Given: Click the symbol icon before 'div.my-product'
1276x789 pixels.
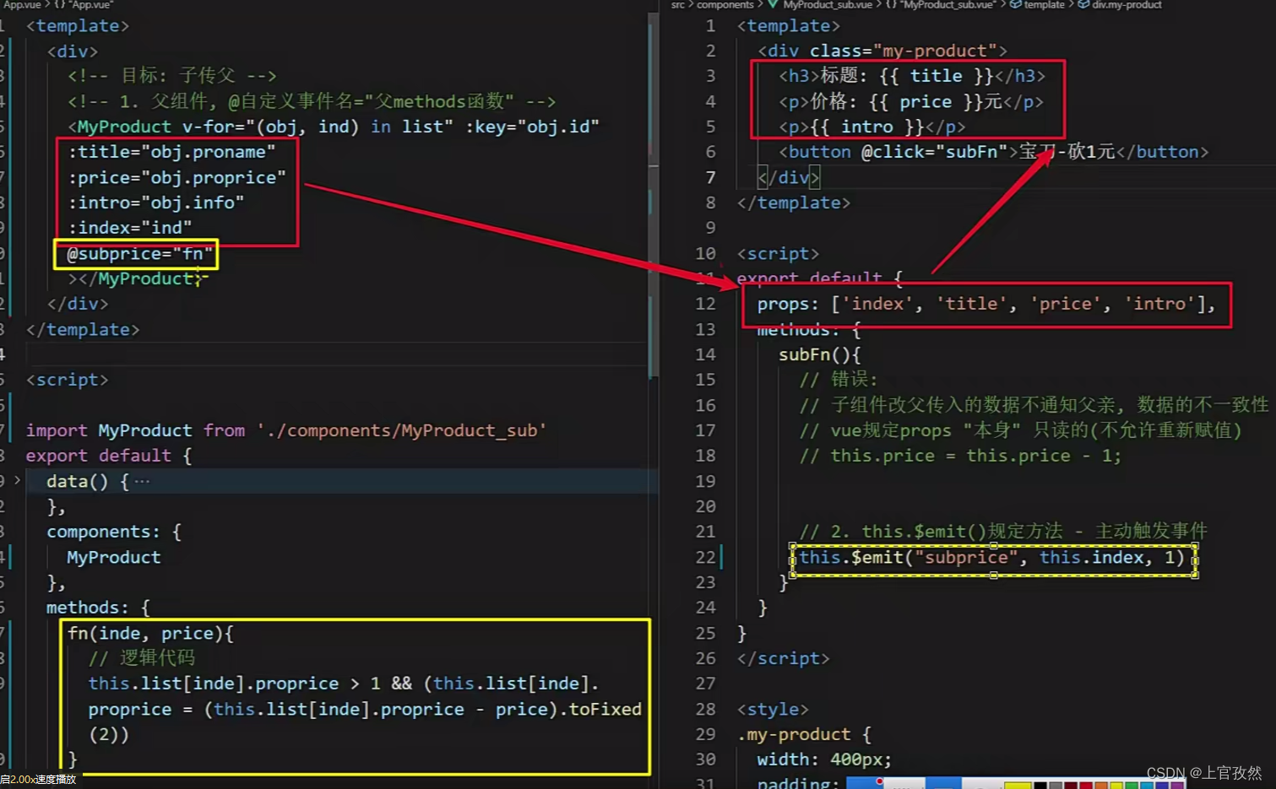Looking at the screenshot, I should click(x=1083, y=4).
